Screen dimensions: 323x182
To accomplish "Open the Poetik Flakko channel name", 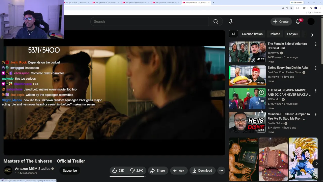I will click(276, 123).
